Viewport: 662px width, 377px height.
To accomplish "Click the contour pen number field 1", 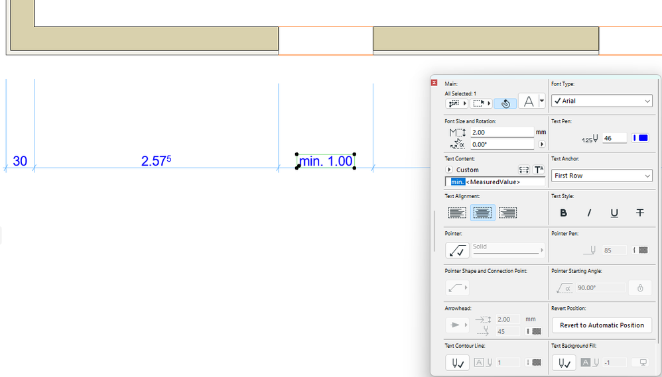I will click(x=508, y=362).
